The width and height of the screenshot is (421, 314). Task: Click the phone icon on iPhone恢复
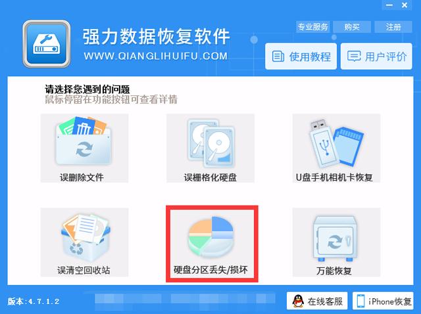pyautogui.click(x=361, y=301)
